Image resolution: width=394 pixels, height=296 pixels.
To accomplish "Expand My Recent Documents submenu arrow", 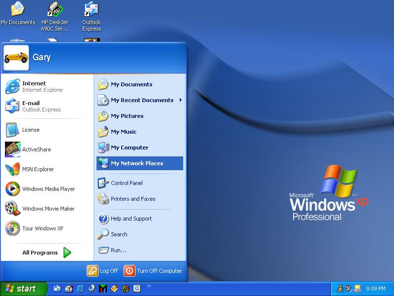I will [181, 100].
